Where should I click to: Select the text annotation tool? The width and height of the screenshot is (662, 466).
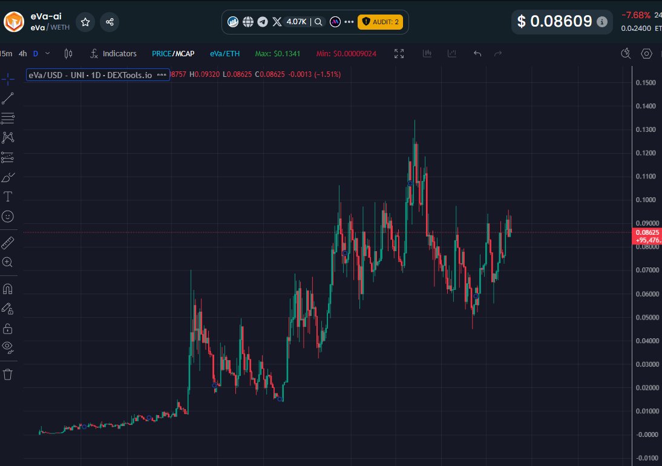click(x=8, y=197)
